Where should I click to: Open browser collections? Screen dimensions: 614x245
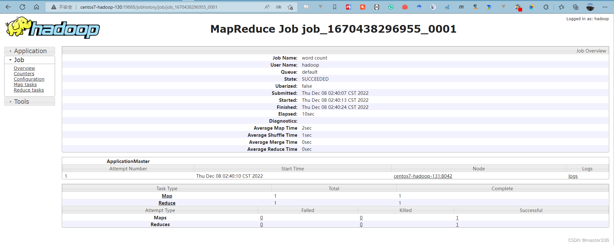point(576,7)
